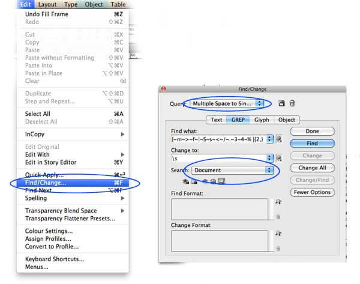Click the Find/Change dialog title bar

coord(252,89)
